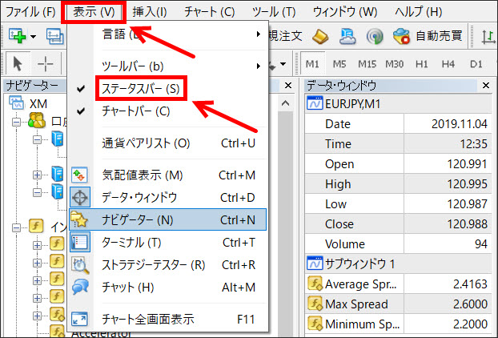This screenshot has height=338, width=498.
Task: Click the gold book icon in toolbar
Action: 320,36
